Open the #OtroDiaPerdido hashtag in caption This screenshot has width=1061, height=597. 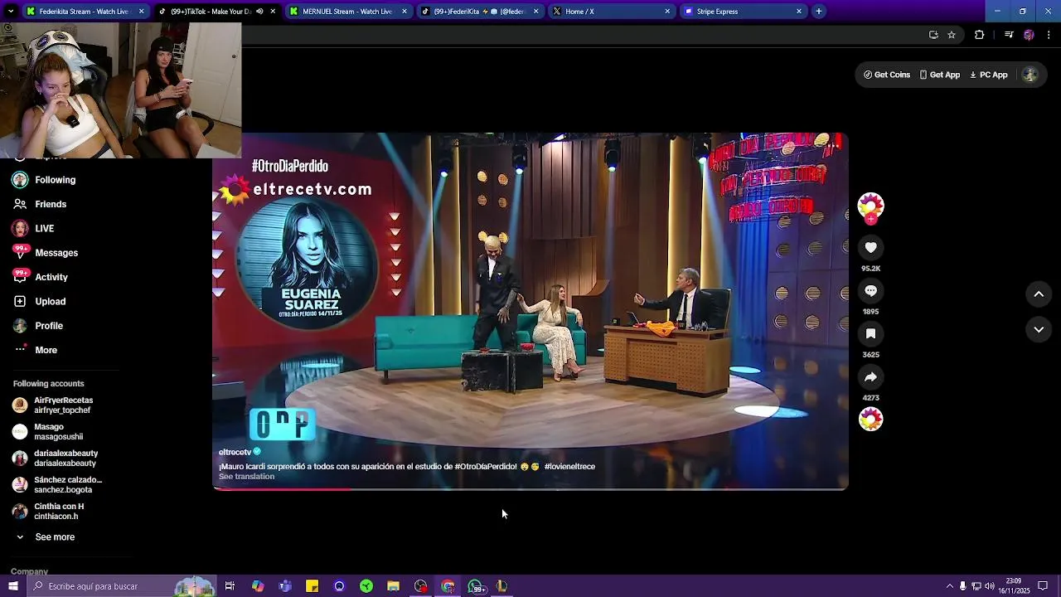click(x=486, y=467)
